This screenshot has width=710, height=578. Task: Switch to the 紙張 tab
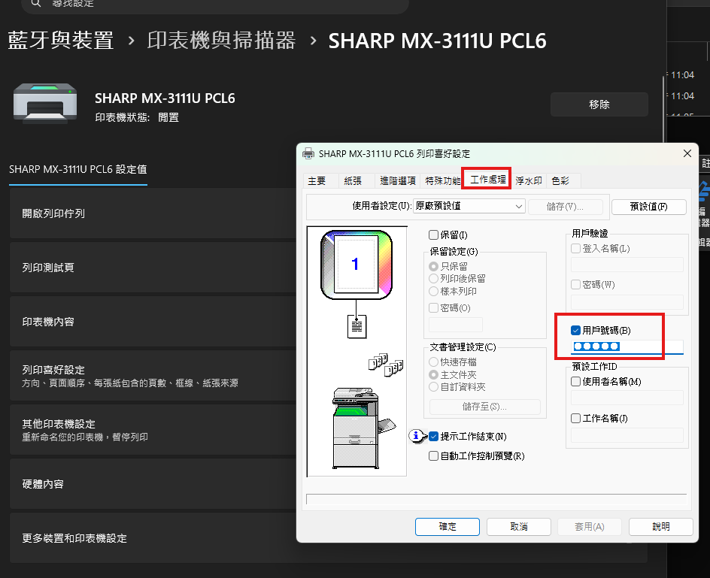point(353,180)
